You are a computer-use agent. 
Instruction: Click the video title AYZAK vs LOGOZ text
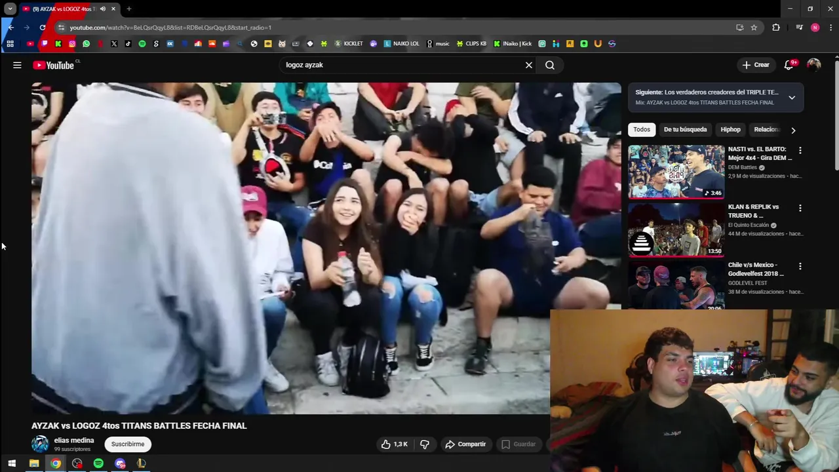click(x=139, y=425)
